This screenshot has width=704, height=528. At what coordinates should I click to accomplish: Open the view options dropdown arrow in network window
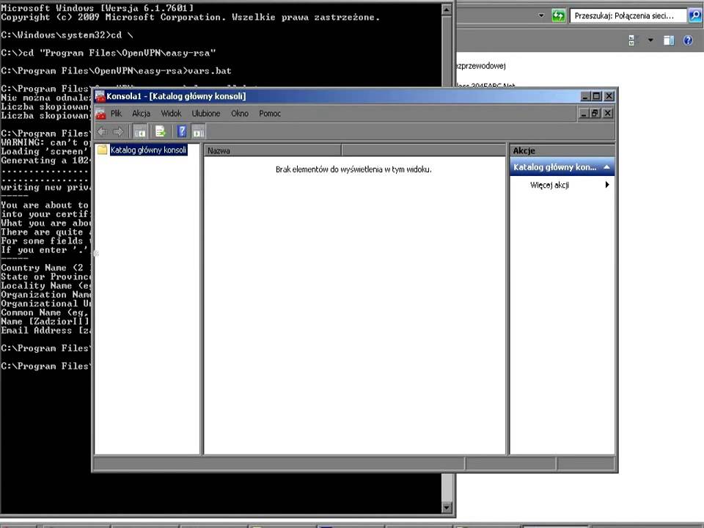pos(650,40)
